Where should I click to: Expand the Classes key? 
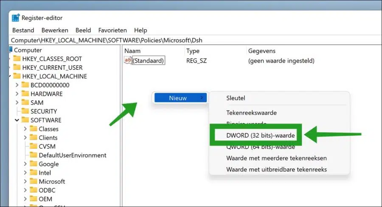pos(25,129)
